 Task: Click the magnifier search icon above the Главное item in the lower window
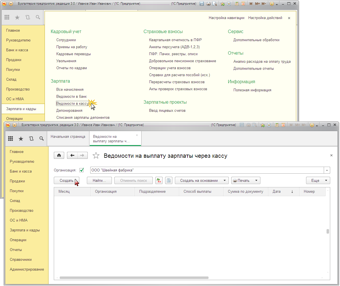[41, 139]
